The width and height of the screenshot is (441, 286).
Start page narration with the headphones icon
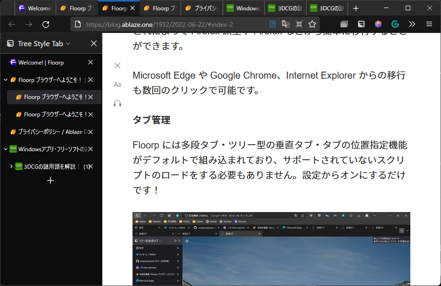click(117, 103)
